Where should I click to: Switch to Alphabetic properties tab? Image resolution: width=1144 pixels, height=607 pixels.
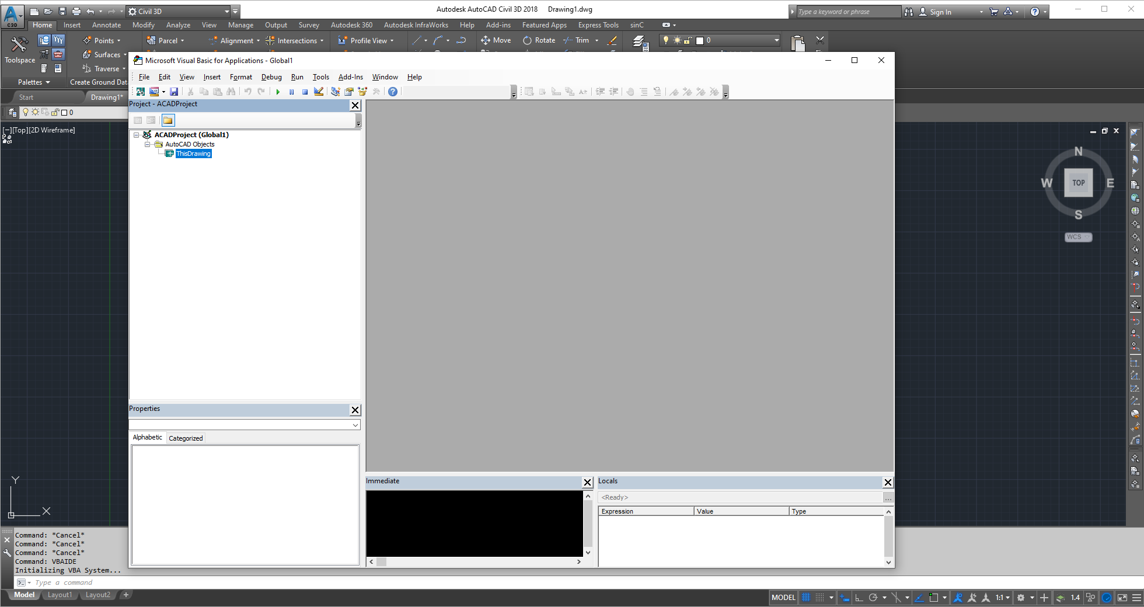(148, 438)
